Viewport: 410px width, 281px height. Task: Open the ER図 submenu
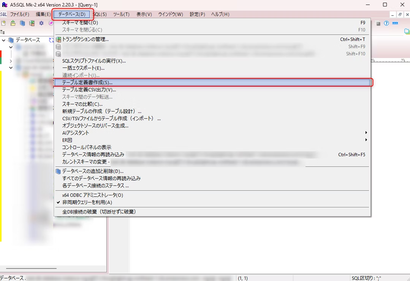point(212,140)
